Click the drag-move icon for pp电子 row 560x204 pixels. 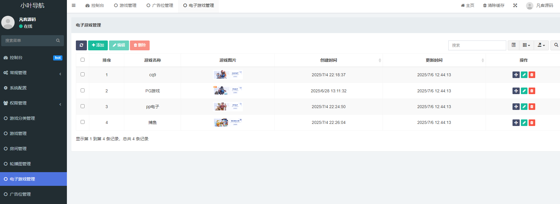(516, 107)
